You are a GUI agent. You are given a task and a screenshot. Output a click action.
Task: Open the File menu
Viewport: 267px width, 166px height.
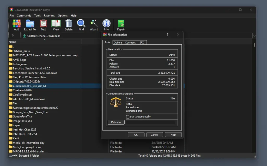point(11,15)
